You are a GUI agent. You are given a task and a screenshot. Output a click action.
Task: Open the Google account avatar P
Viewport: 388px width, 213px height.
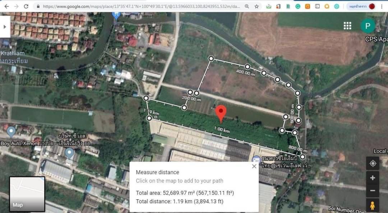click(368, 26)
